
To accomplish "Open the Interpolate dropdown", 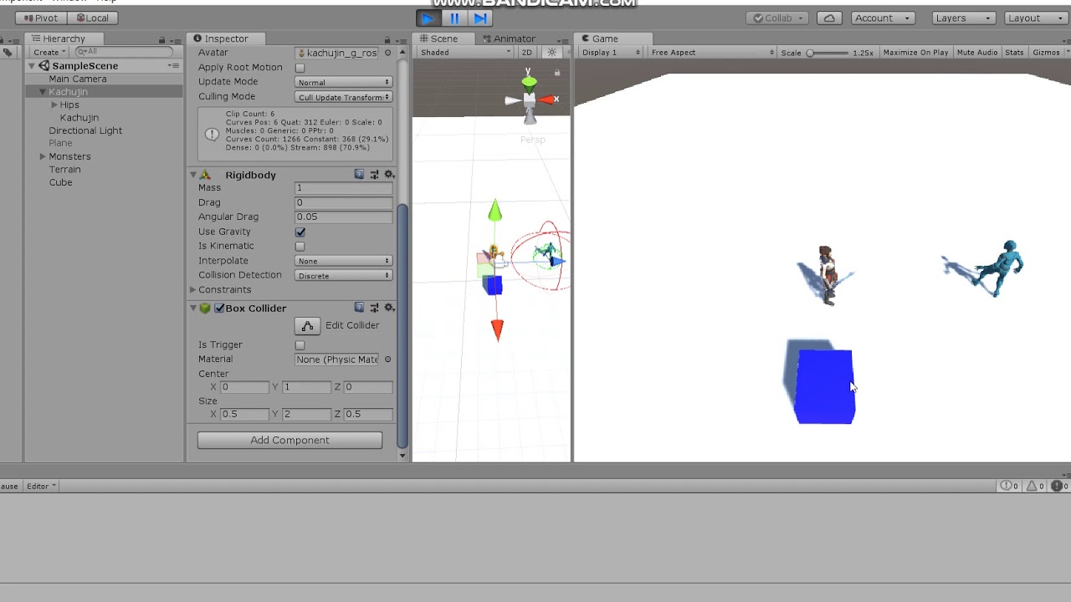I will point(344,261).
